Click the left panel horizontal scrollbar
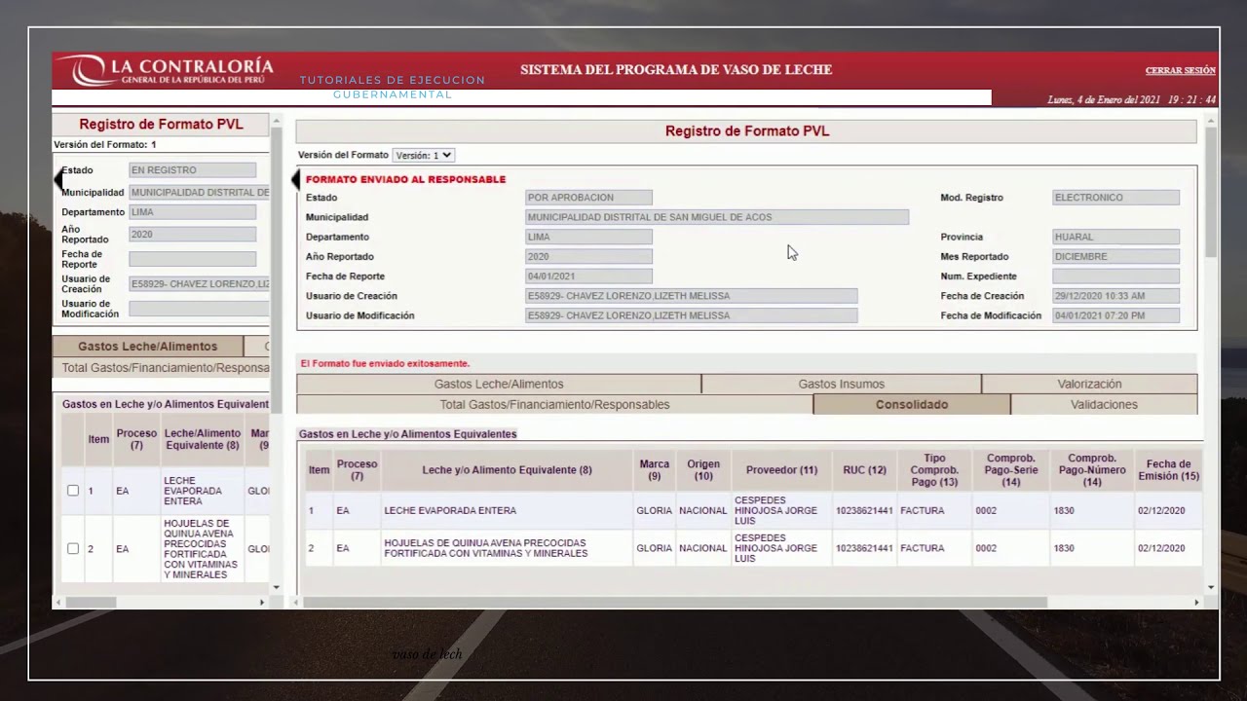 click(x=92, y=603)
